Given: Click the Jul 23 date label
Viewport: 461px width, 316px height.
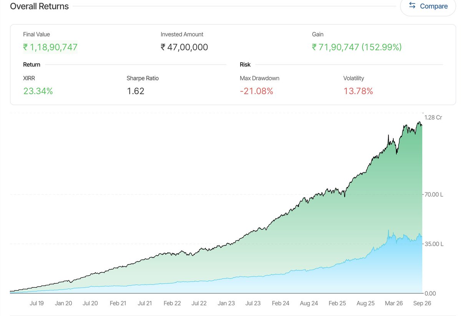Looking at the screenshot, I should 253,303.
